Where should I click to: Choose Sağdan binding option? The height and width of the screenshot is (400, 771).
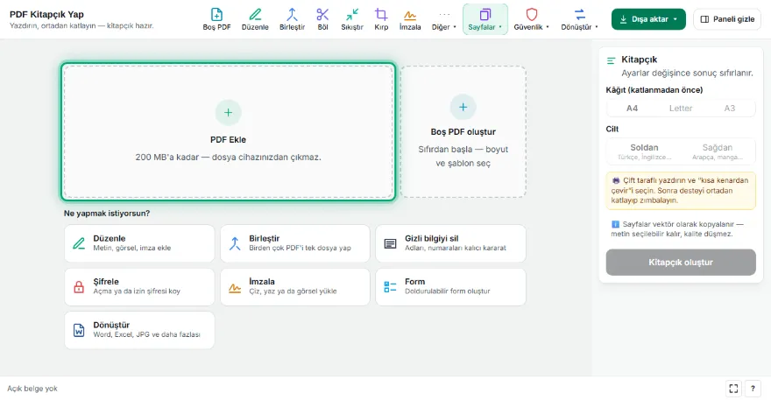coord(718,151)
